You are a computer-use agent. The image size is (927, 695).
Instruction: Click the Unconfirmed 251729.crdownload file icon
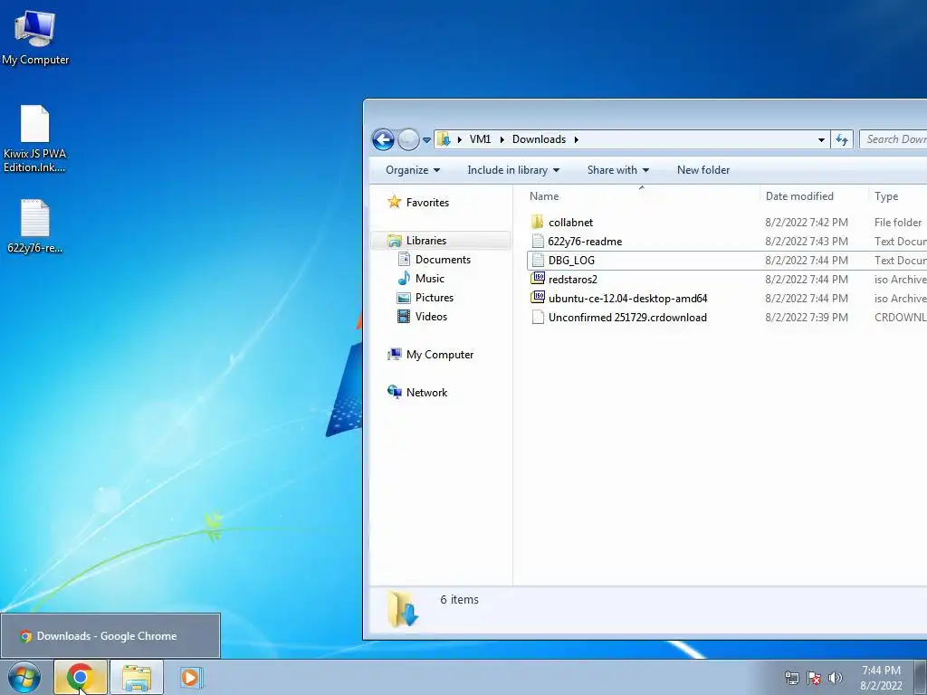tap(538, 318)
